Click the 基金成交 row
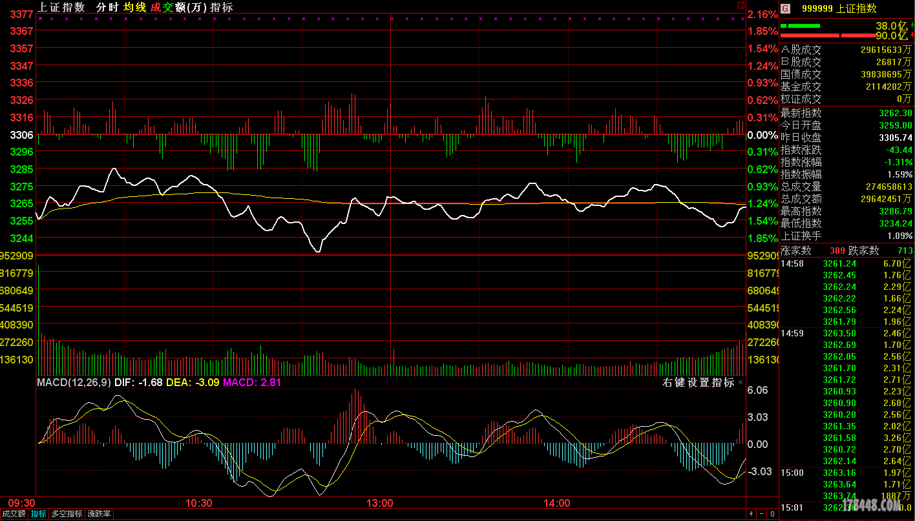915x521 pixels. [x=847, y=87]
